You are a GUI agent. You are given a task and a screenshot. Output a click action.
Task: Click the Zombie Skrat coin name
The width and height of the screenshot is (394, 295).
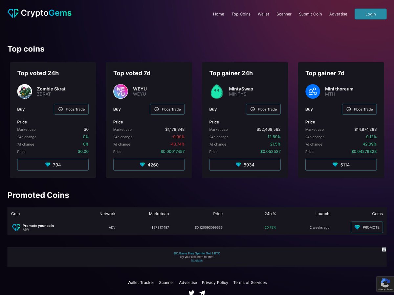[51, 89]
